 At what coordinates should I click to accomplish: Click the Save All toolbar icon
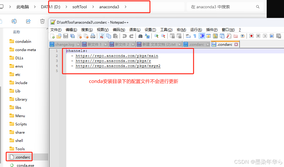click(x=72, y=36)
